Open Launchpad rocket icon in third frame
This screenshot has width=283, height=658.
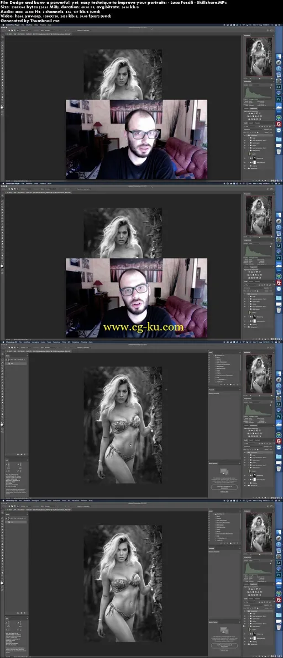tap(279, 380)
